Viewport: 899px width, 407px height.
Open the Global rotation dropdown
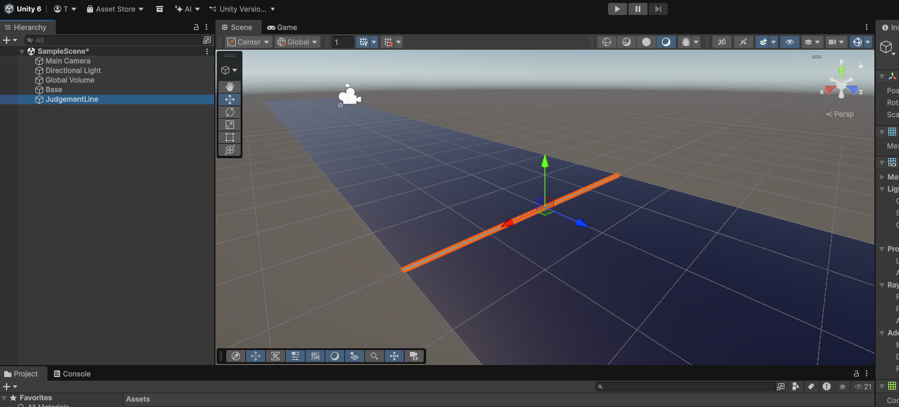click(x=297, y=42)
